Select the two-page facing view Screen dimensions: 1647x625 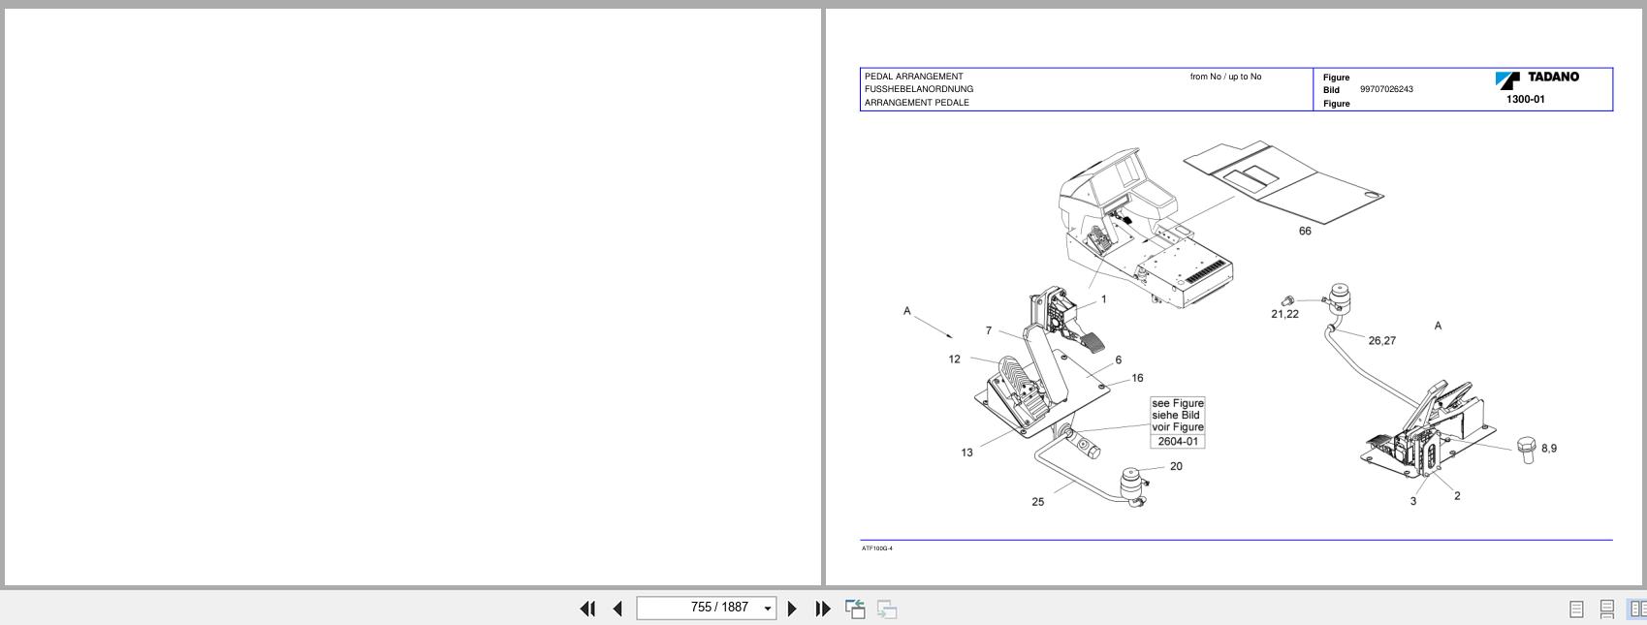(1637, 609)
